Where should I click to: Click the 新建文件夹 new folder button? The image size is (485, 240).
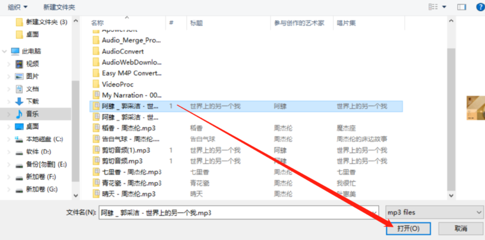(x=59, y=7)
